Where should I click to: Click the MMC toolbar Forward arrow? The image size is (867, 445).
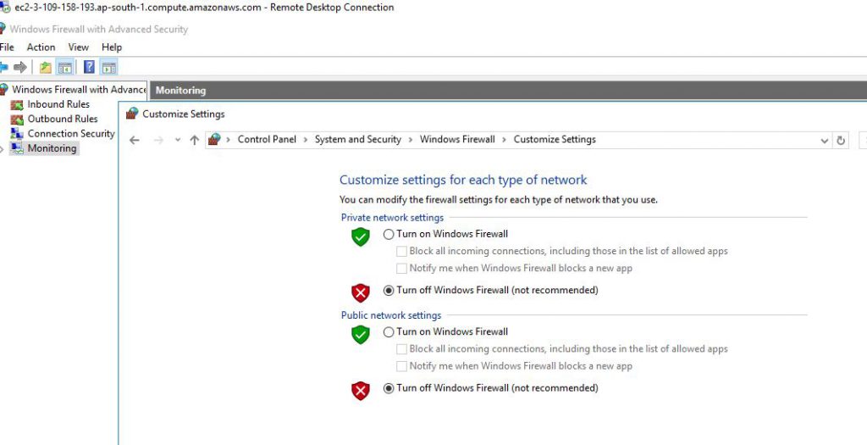[x=21, y=68]
